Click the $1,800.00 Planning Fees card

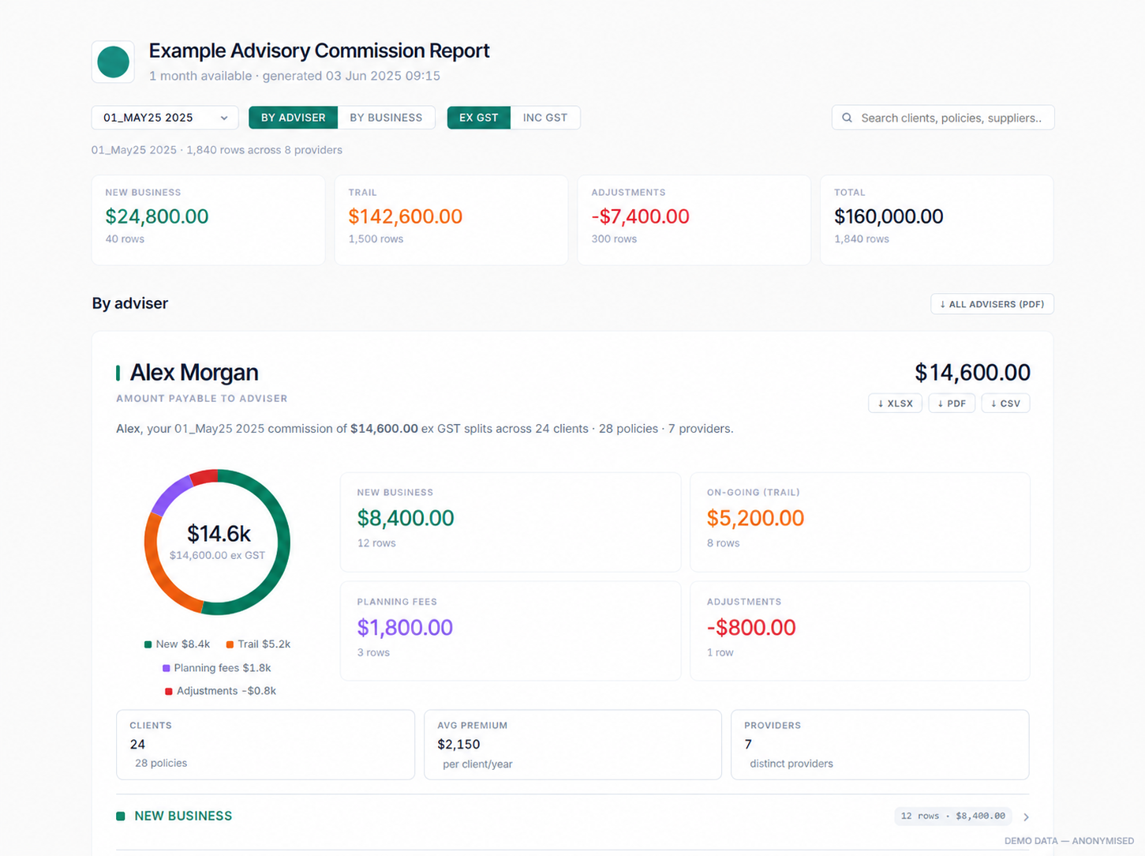(x=511, y=631)
